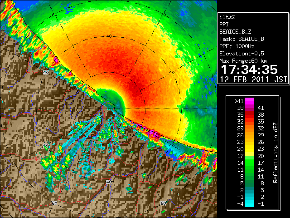Click the '-4' legend label
Image resolution: width=290 pixels, height=218 pixels.
240,204
